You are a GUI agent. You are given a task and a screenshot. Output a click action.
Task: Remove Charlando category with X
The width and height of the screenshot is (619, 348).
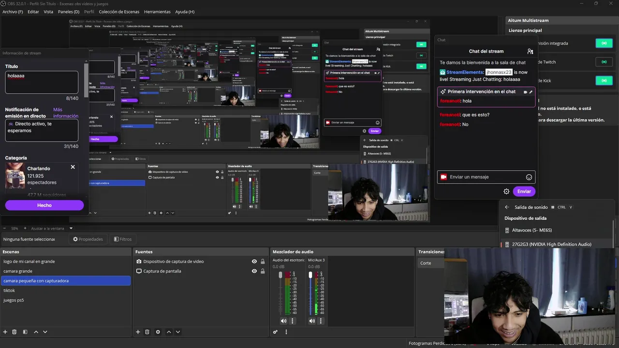point(73,167)
